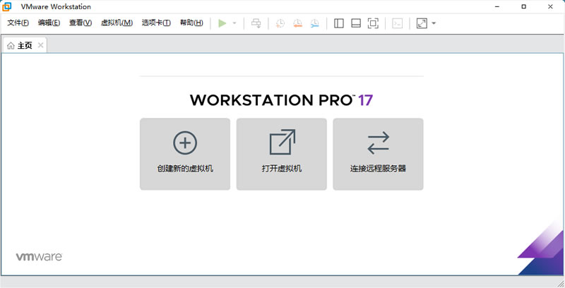Image resolution: width=565 pixels, height=288 pixels.
Task: Expand the stretch display dropdown arrow
Action: coord(434,23)
